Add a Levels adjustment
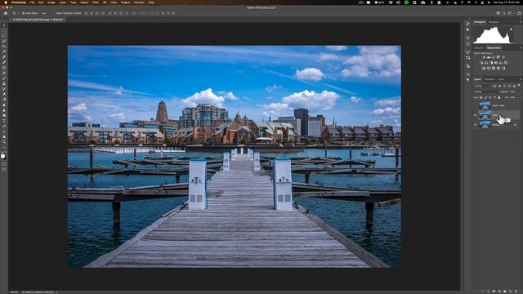The height and width of the screenshot is (294, 523). pyautogui.click(x=489, y=57)
